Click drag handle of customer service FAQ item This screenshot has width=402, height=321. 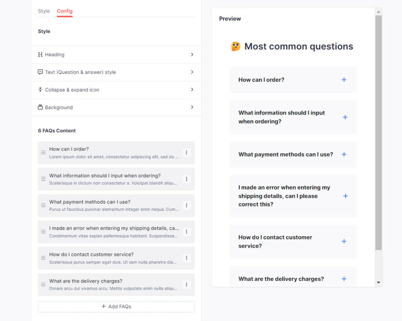[43, 258]
